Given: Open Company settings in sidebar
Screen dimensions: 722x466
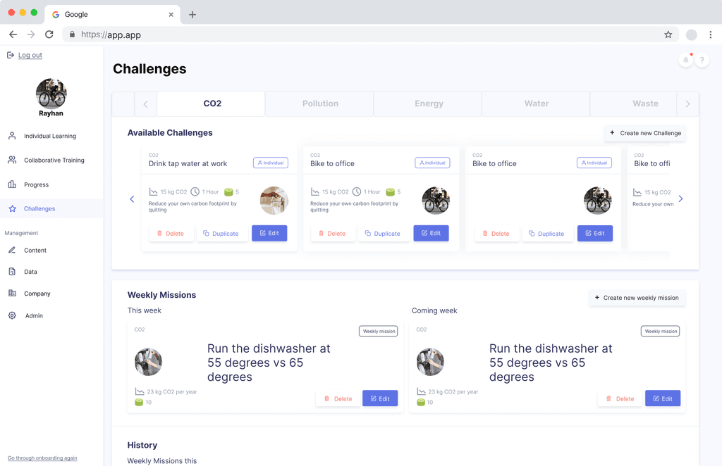Looking at the screenshot, I should point(37,294).
